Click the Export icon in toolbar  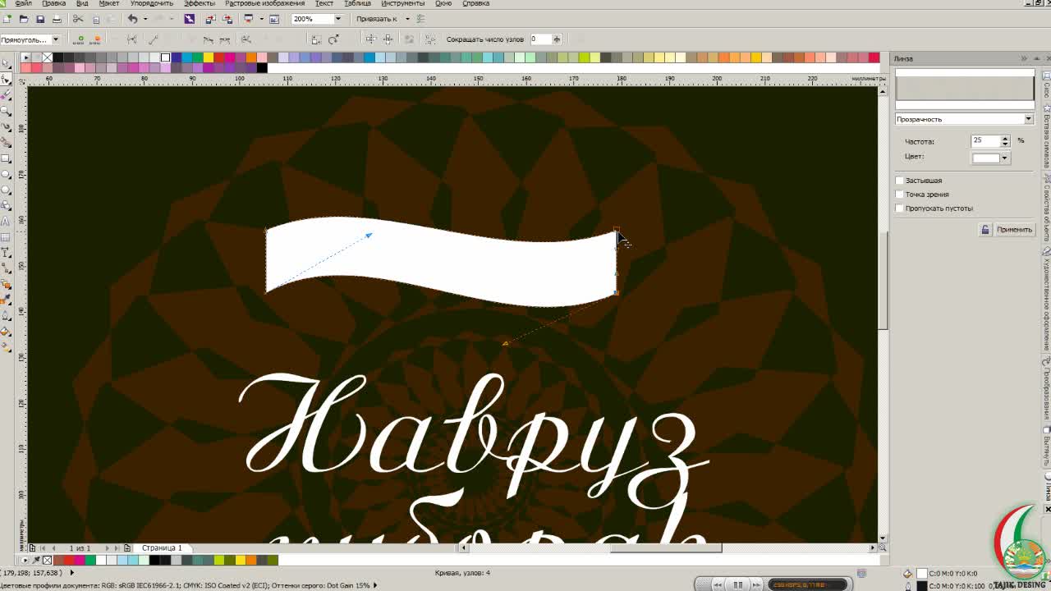click(x=227, y=18)
